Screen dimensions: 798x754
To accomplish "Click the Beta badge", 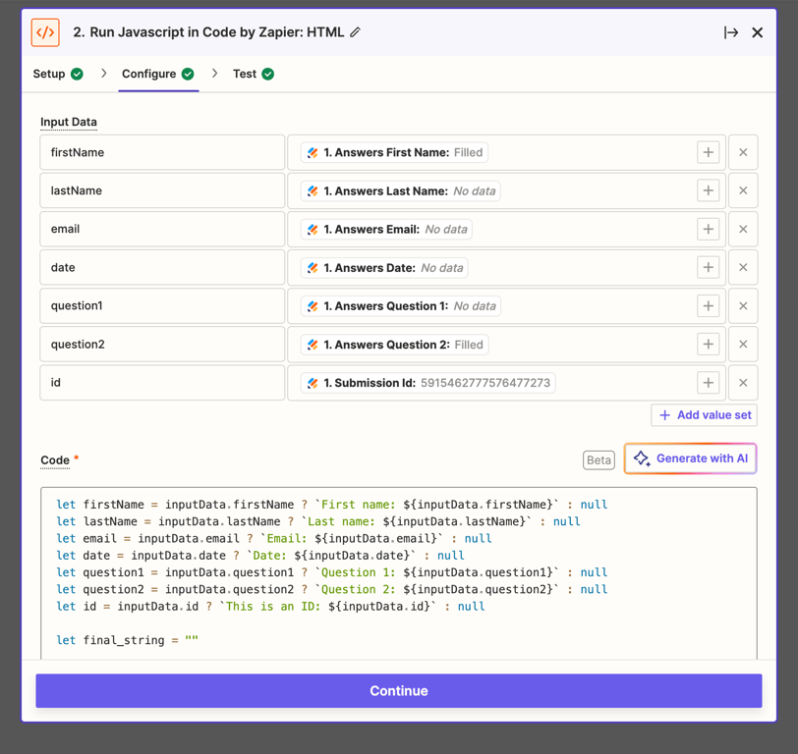I will pos(598,460).
